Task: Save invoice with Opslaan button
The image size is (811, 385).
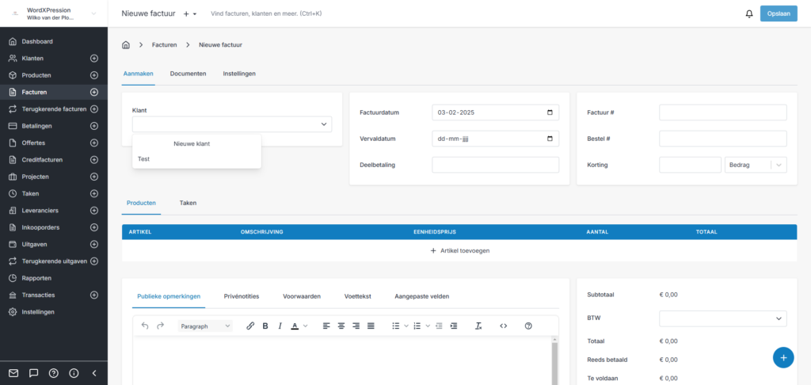Action: (779, 14)
